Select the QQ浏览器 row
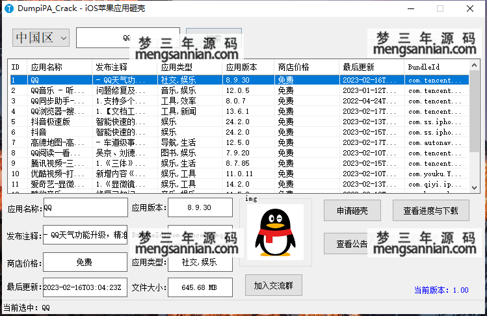Viewport: 487px width, 316px height. 239,111
